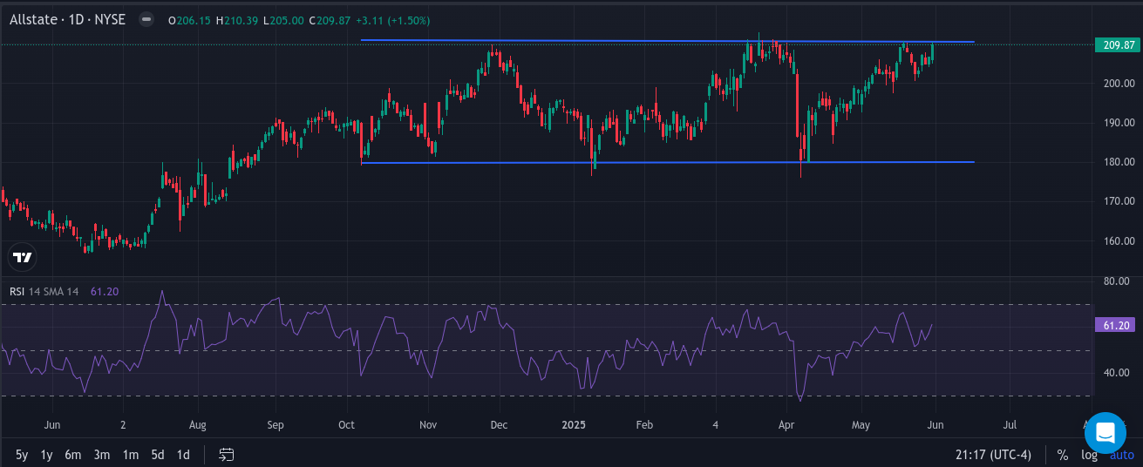This screenshot has width=1143, height=467.
Task: Click the market status dot beside NYSE
Action: tap(146, 20)
